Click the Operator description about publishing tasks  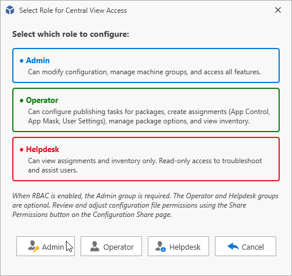149,116
